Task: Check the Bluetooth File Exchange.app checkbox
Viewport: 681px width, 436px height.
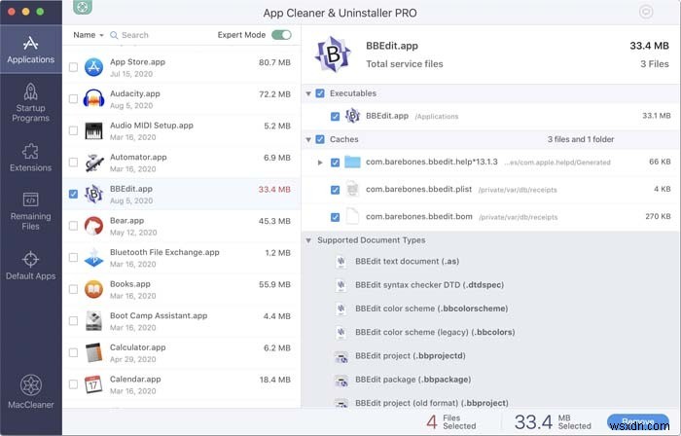Action: click(x=73, y=258)
